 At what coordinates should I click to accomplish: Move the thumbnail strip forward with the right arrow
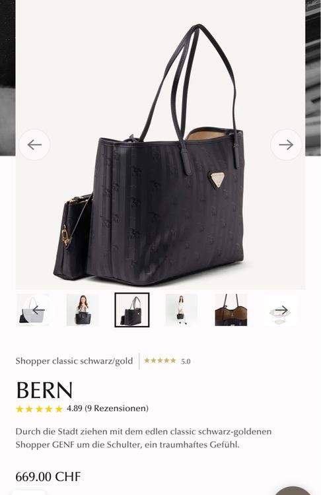[282, 310]
